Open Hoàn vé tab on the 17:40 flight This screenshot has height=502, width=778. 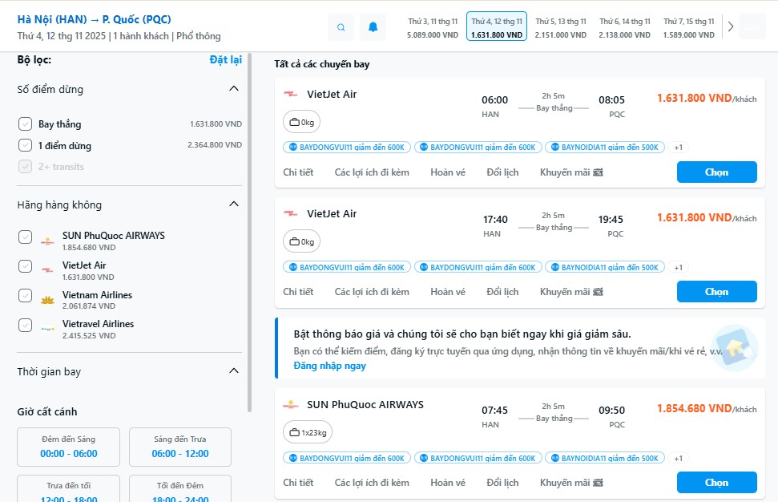pyautogui.click(x=448, y=292)
